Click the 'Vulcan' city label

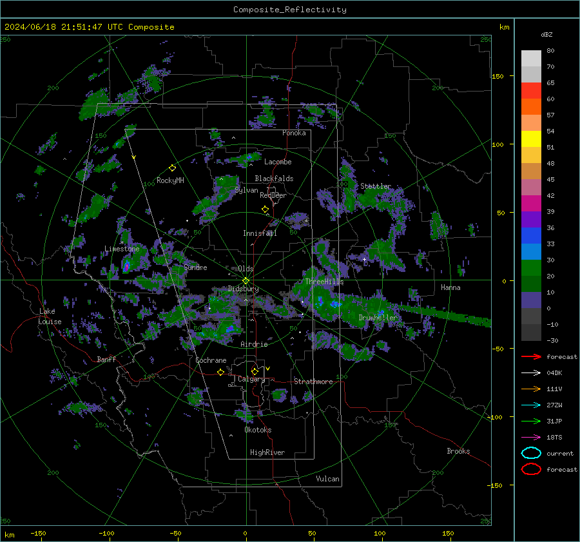pos(327,479)
